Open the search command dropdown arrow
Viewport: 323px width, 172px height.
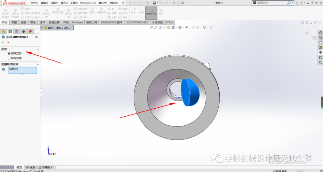tap(293, 3)
